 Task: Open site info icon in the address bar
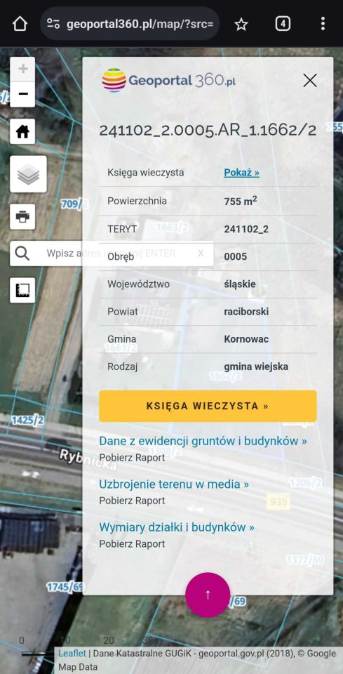coord(53,24)
